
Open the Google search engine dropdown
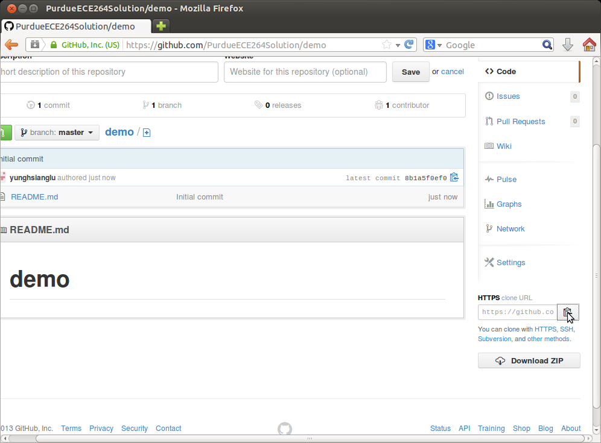(x=434, y=45)
